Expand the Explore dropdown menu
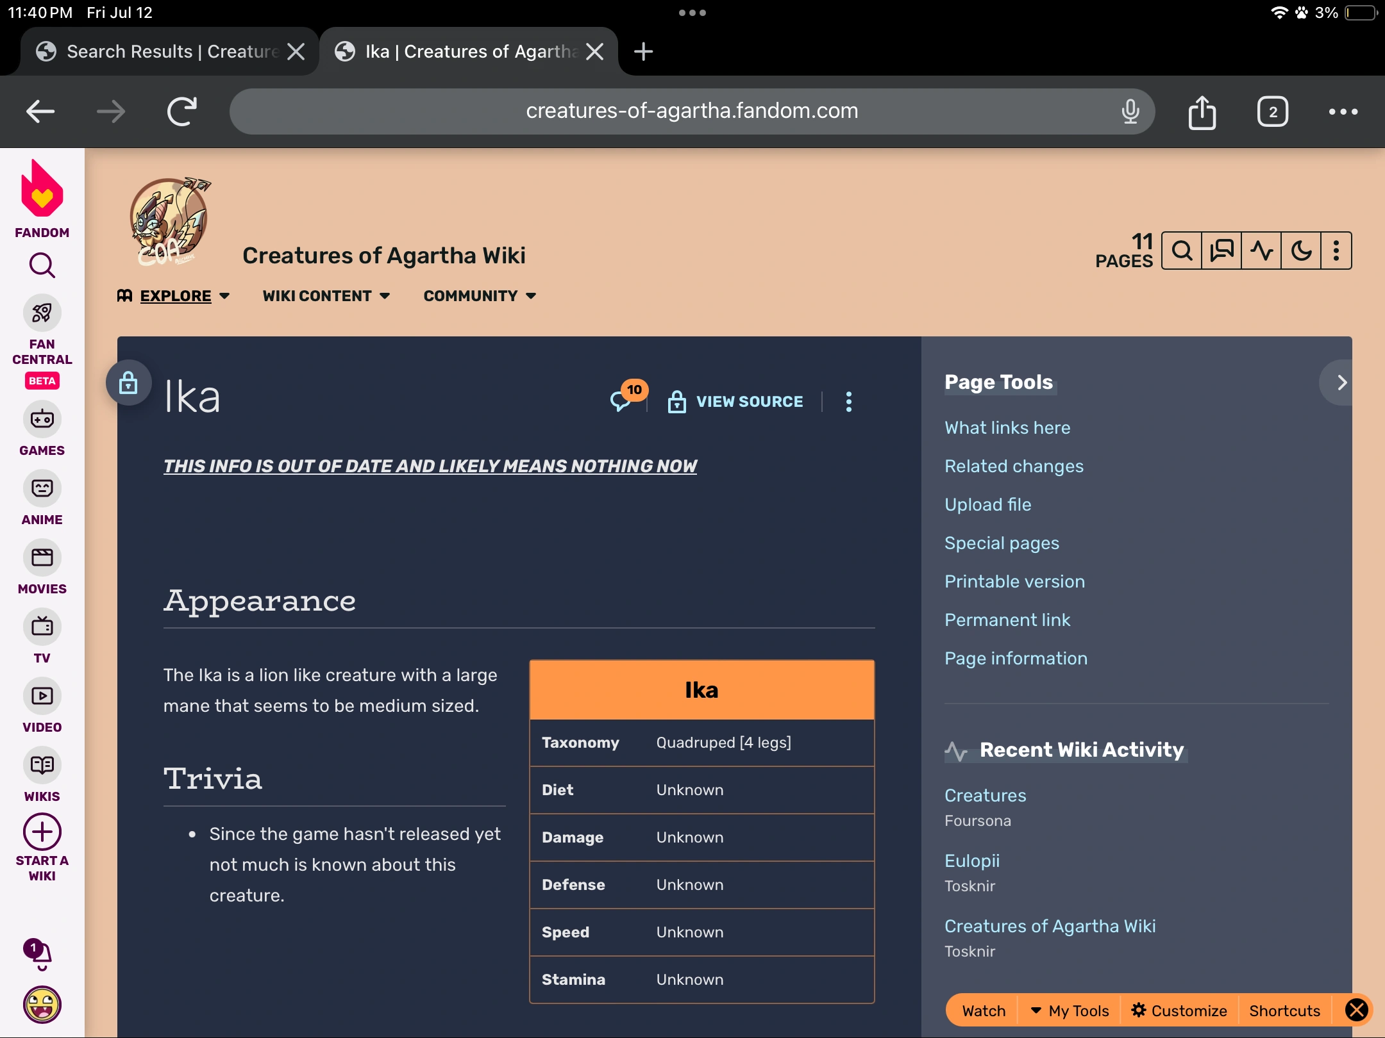The height and width of the screenshot is (1038, 1385). [174, 296]
